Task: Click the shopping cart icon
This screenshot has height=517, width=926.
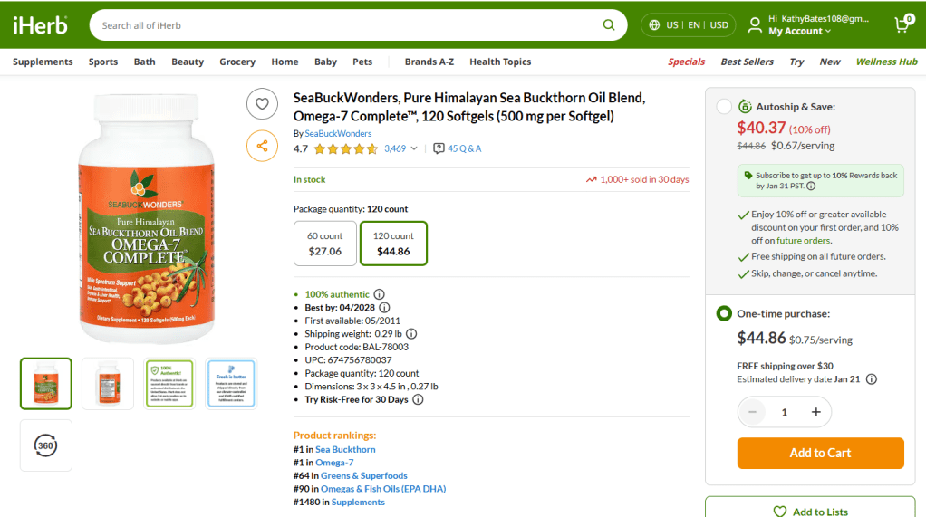Action: 902,24
